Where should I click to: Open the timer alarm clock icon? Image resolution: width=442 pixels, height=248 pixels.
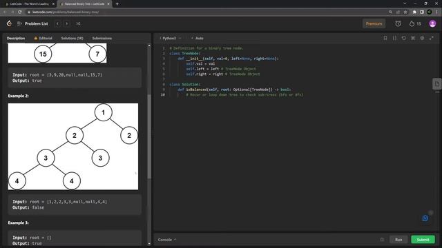[398, 23]
